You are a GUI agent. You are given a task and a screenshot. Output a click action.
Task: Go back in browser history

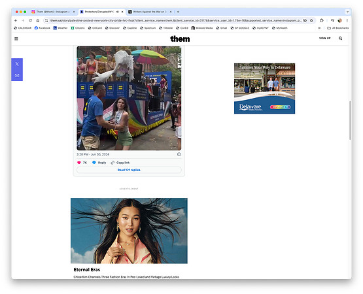pos(16,21)
